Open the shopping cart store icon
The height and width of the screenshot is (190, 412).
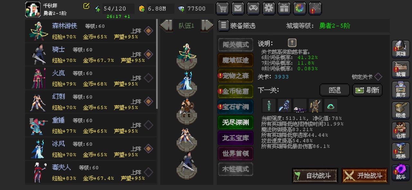(222, 9)
